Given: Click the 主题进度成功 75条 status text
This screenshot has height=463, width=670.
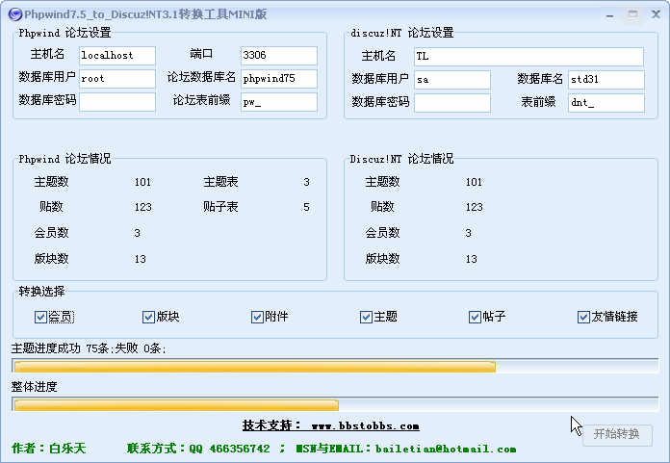Looking at the screenshot, I should click(89, 348).
